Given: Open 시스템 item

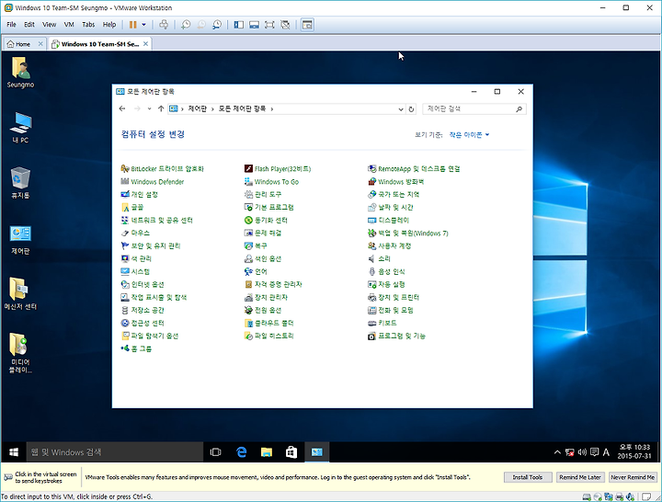Looking at the screenshot, I should coord(135,271).
